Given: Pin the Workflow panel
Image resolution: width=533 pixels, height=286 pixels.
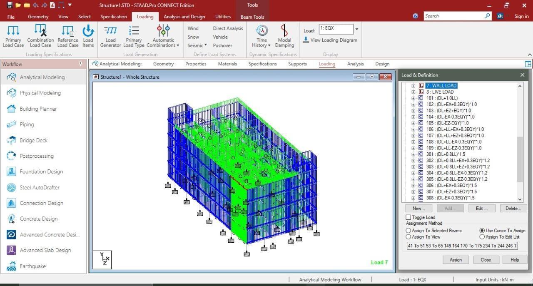Looking at the screenshot, I should [x=81, y=64].
